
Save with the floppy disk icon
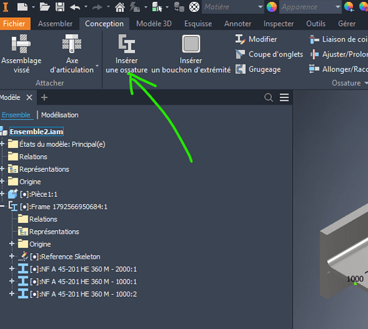pos(60,7)
